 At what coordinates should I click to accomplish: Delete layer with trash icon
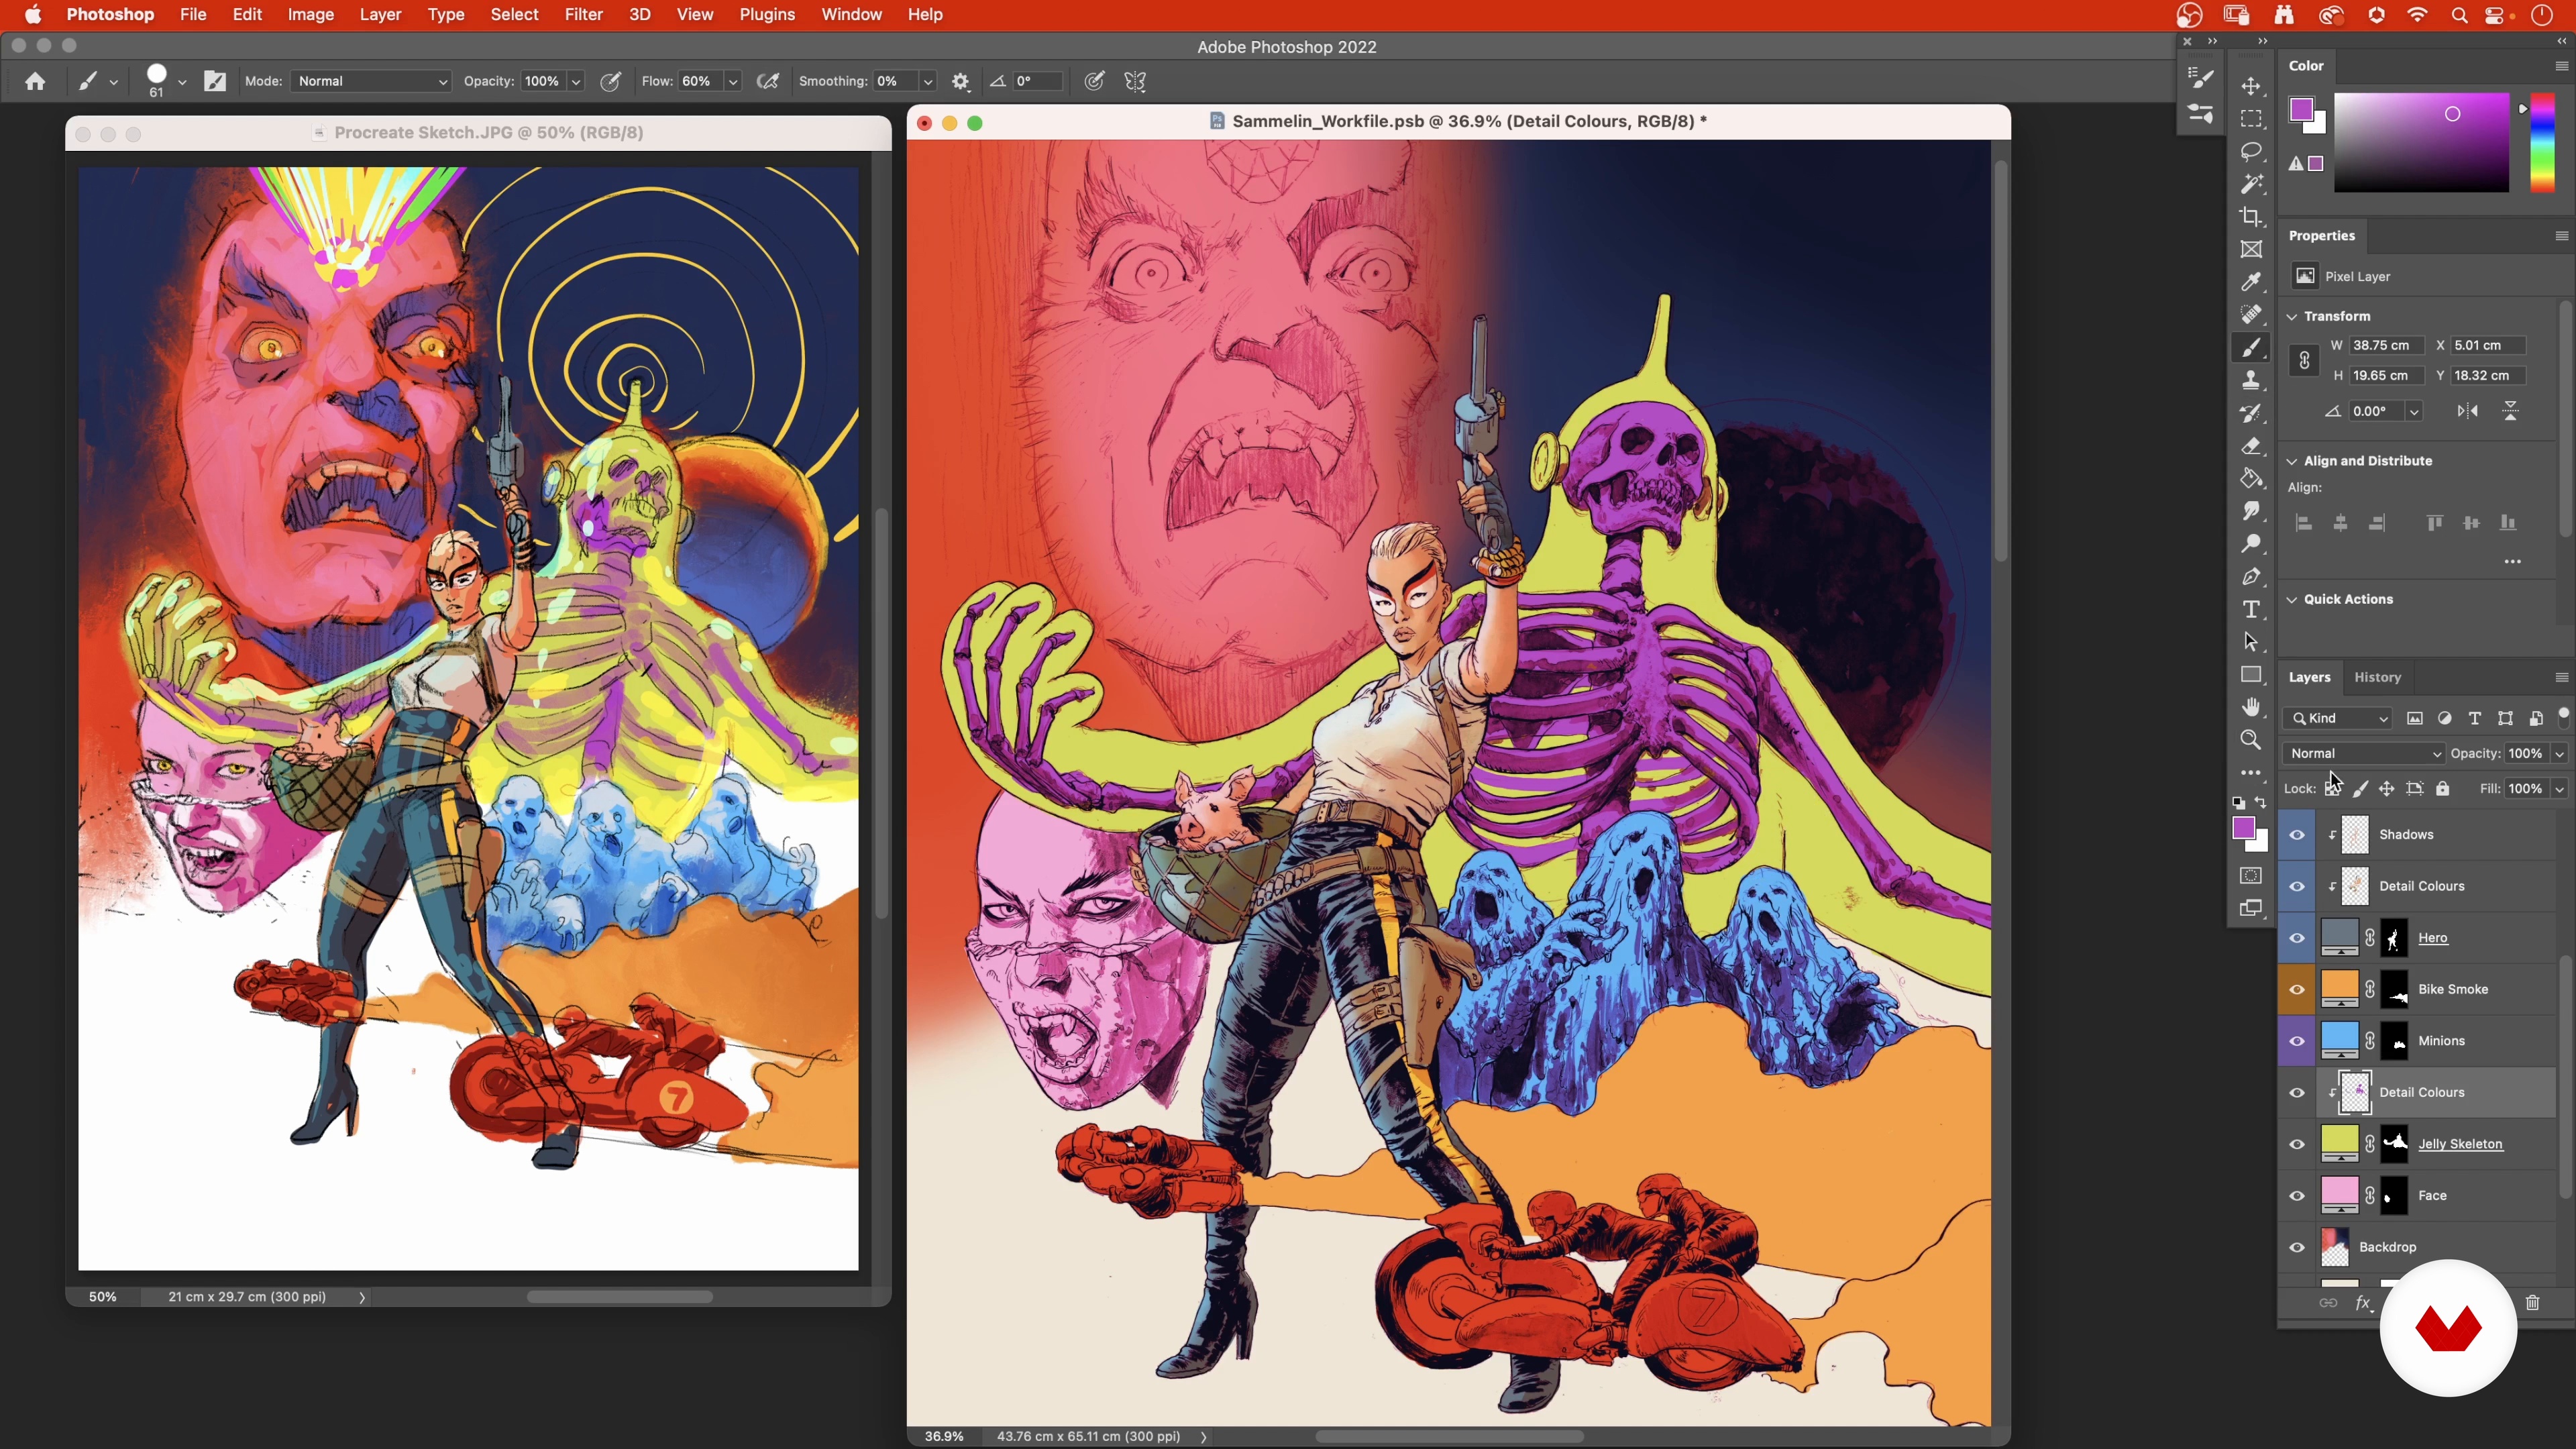(x=2533, y=1303)
